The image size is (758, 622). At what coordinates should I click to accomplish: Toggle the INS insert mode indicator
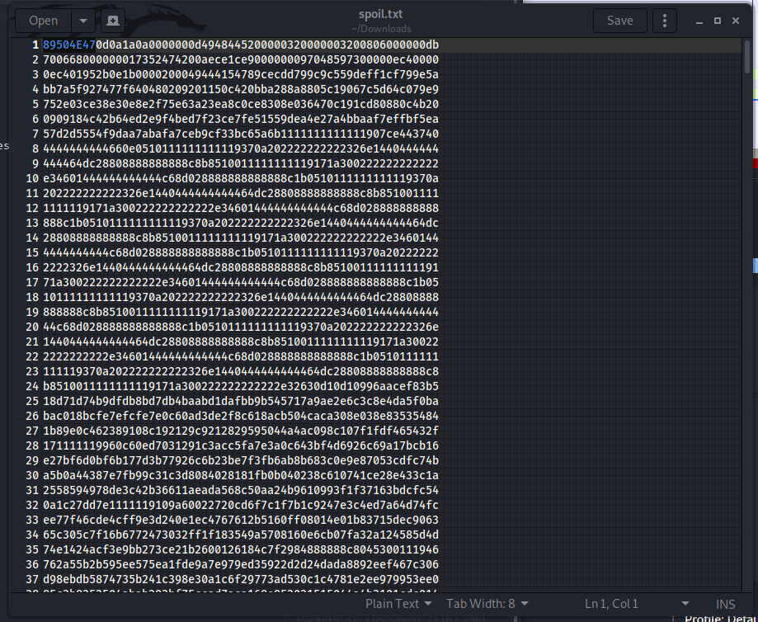[725, 604]
